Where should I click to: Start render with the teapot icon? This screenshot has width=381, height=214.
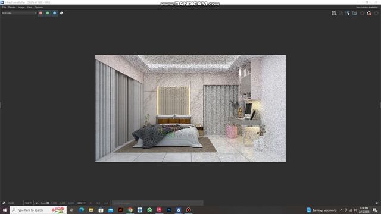click(369, 13)
